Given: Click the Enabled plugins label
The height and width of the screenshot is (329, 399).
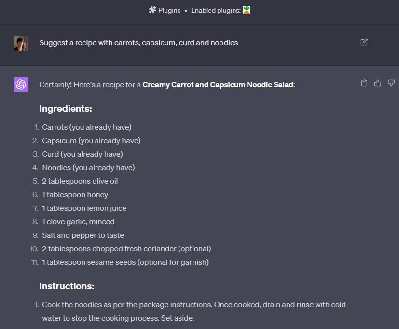Looking at the screenshot, I should [216, 10].
